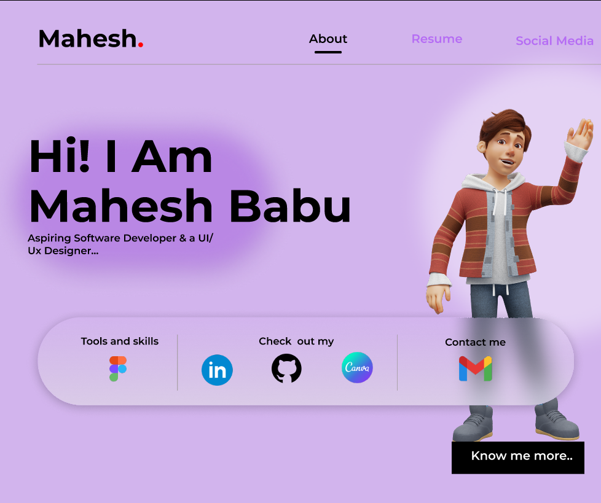
Task: Click the character's raised waving hand
Action: click(x=579, y=134)
